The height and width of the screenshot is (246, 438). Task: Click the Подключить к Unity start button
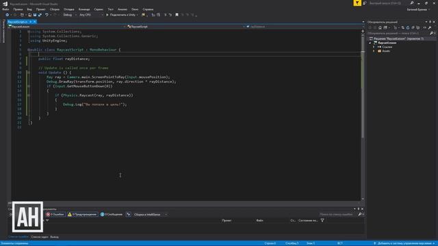tap(122, 15)
